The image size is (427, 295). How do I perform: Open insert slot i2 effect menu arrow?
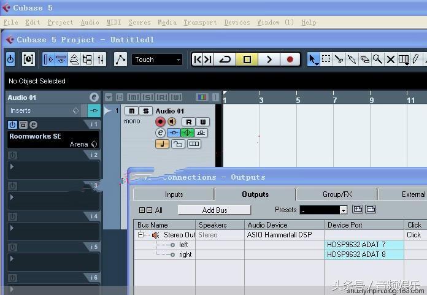pos(12,166)
